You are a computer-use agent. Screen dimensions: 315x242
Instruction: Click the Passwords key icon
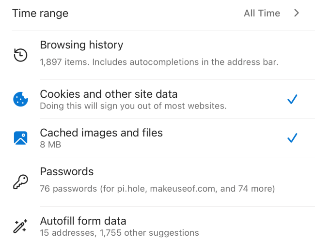point(20,182)
